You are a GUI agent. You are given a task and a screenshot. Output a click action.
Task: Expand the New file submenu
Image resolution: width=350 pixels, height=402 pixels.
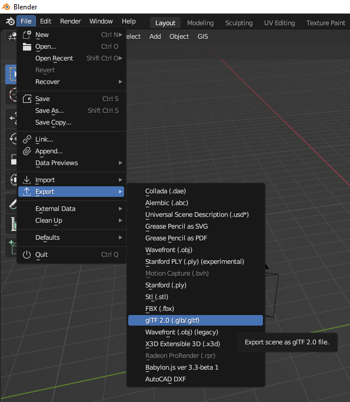pyautogui.click(x=121, y=35)
